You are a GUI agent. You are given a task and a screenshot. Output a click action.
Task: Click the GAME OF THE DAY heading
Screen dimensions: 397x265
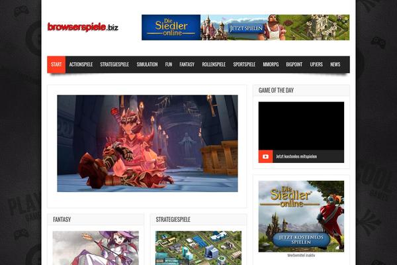pyautogui.click(x=276, y=90)
